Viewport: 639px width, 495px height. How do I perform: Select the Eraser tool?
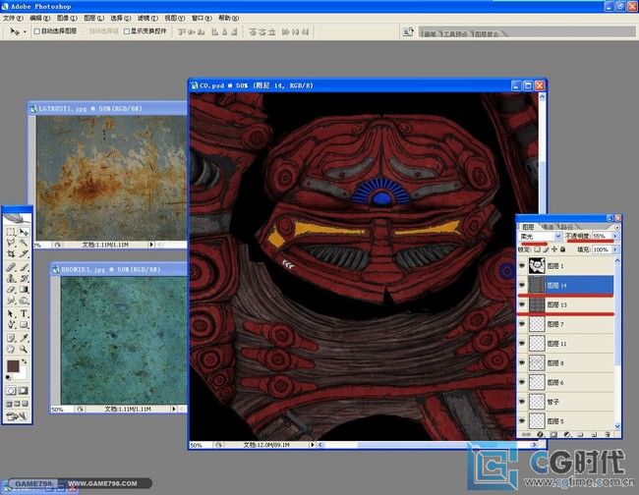click(11, 290)
